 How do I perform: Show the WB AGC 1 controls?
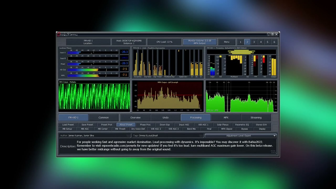203,125
